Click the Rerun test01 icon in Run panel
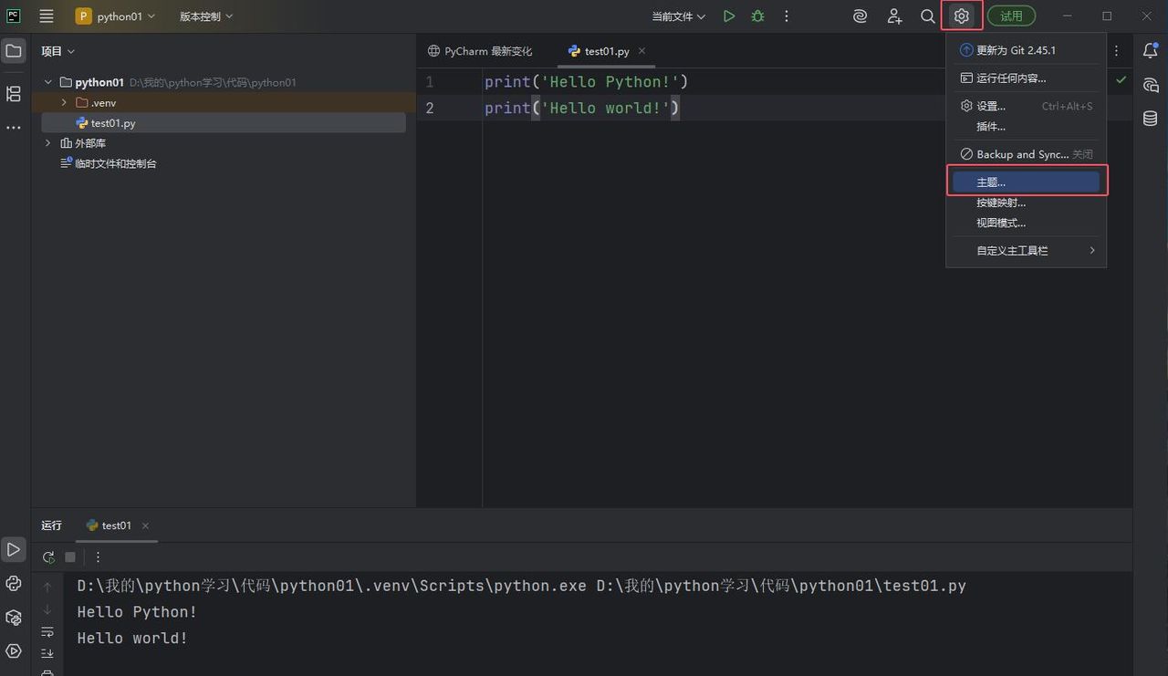The height and width of the screenshot is (676, 1168). (48, 556)
